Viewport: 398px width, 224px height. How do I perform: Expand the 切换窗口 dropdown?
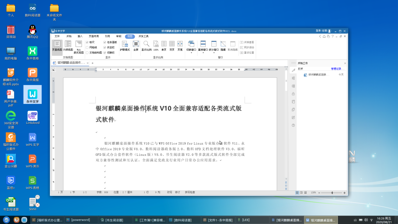[191, 53]
